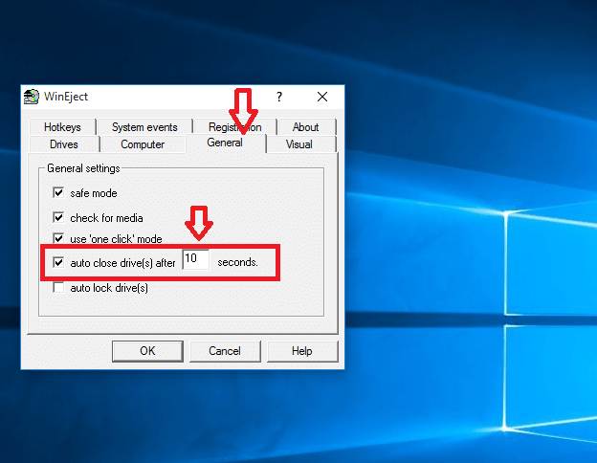Open the System events tab
This screenshot has height=463, width=597.
pos(144,127)
